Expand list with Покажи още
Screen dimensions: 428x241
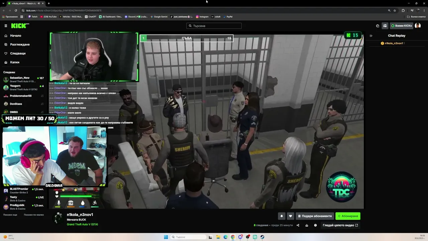coord(10,215)
